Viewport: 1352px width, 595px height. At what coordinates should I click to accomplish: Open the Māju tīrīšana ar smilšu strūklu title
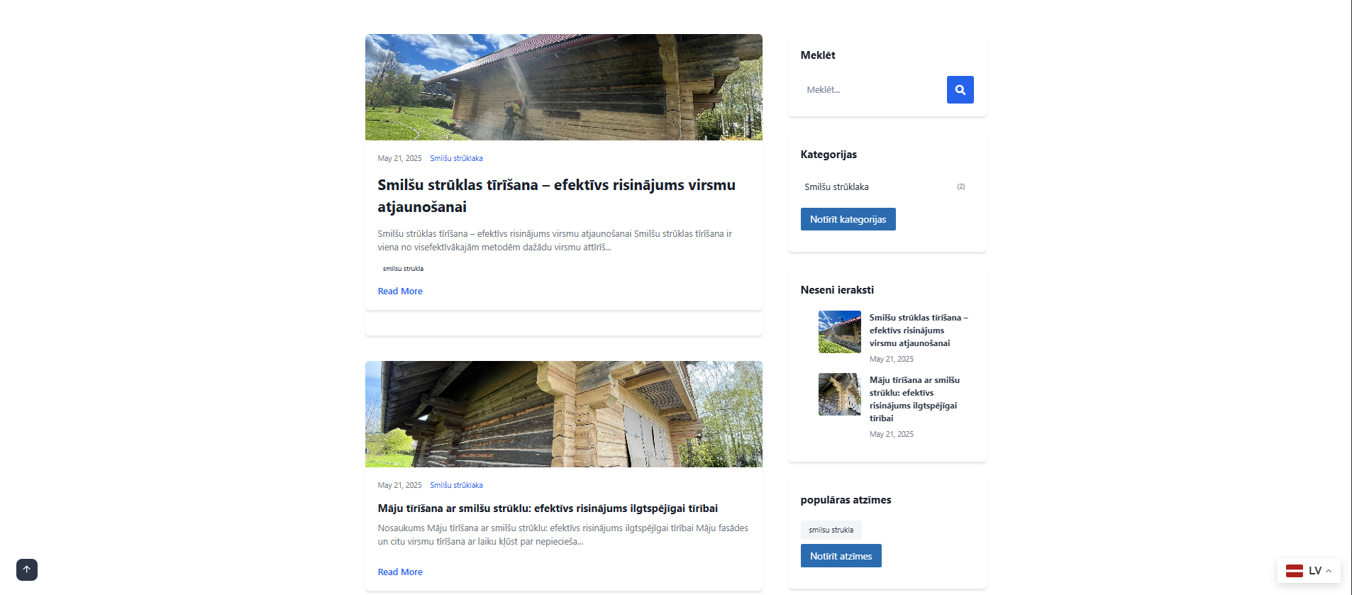pyautogui.click(x=547, y=508)
